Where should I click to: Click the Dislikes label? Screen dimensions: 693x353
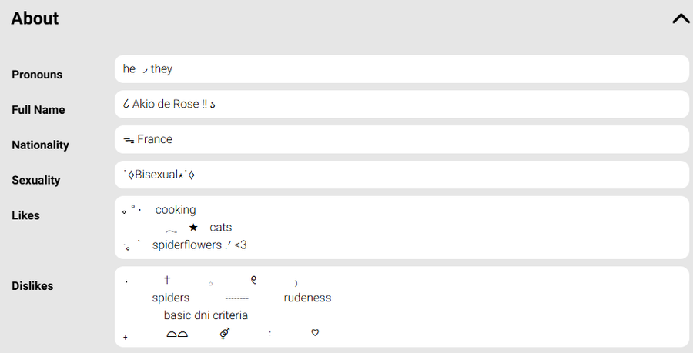[32, 286]
